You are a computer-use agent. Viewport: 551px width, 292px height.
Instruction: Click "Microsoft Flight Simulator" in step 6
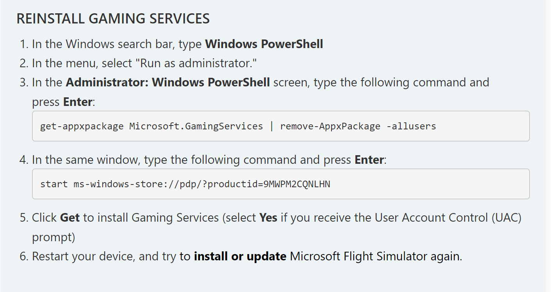359,256
